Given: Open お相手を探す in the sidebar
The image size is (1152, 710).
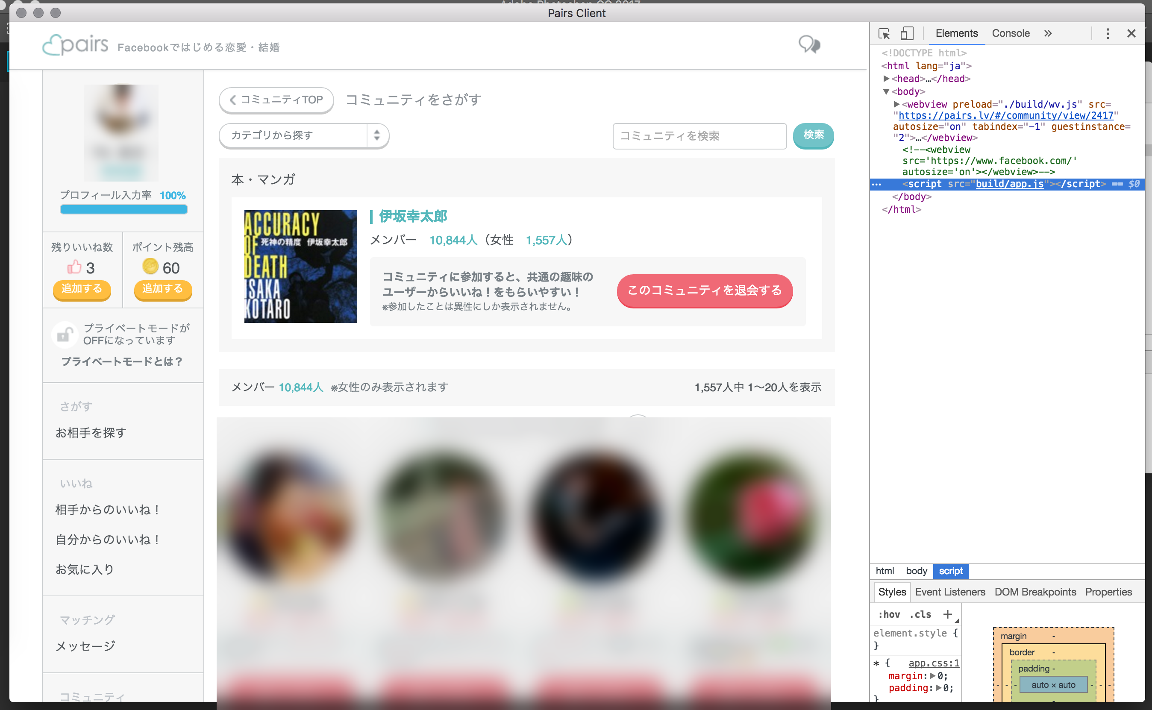Looking at the screenshot, I should (x=91, y=432).
